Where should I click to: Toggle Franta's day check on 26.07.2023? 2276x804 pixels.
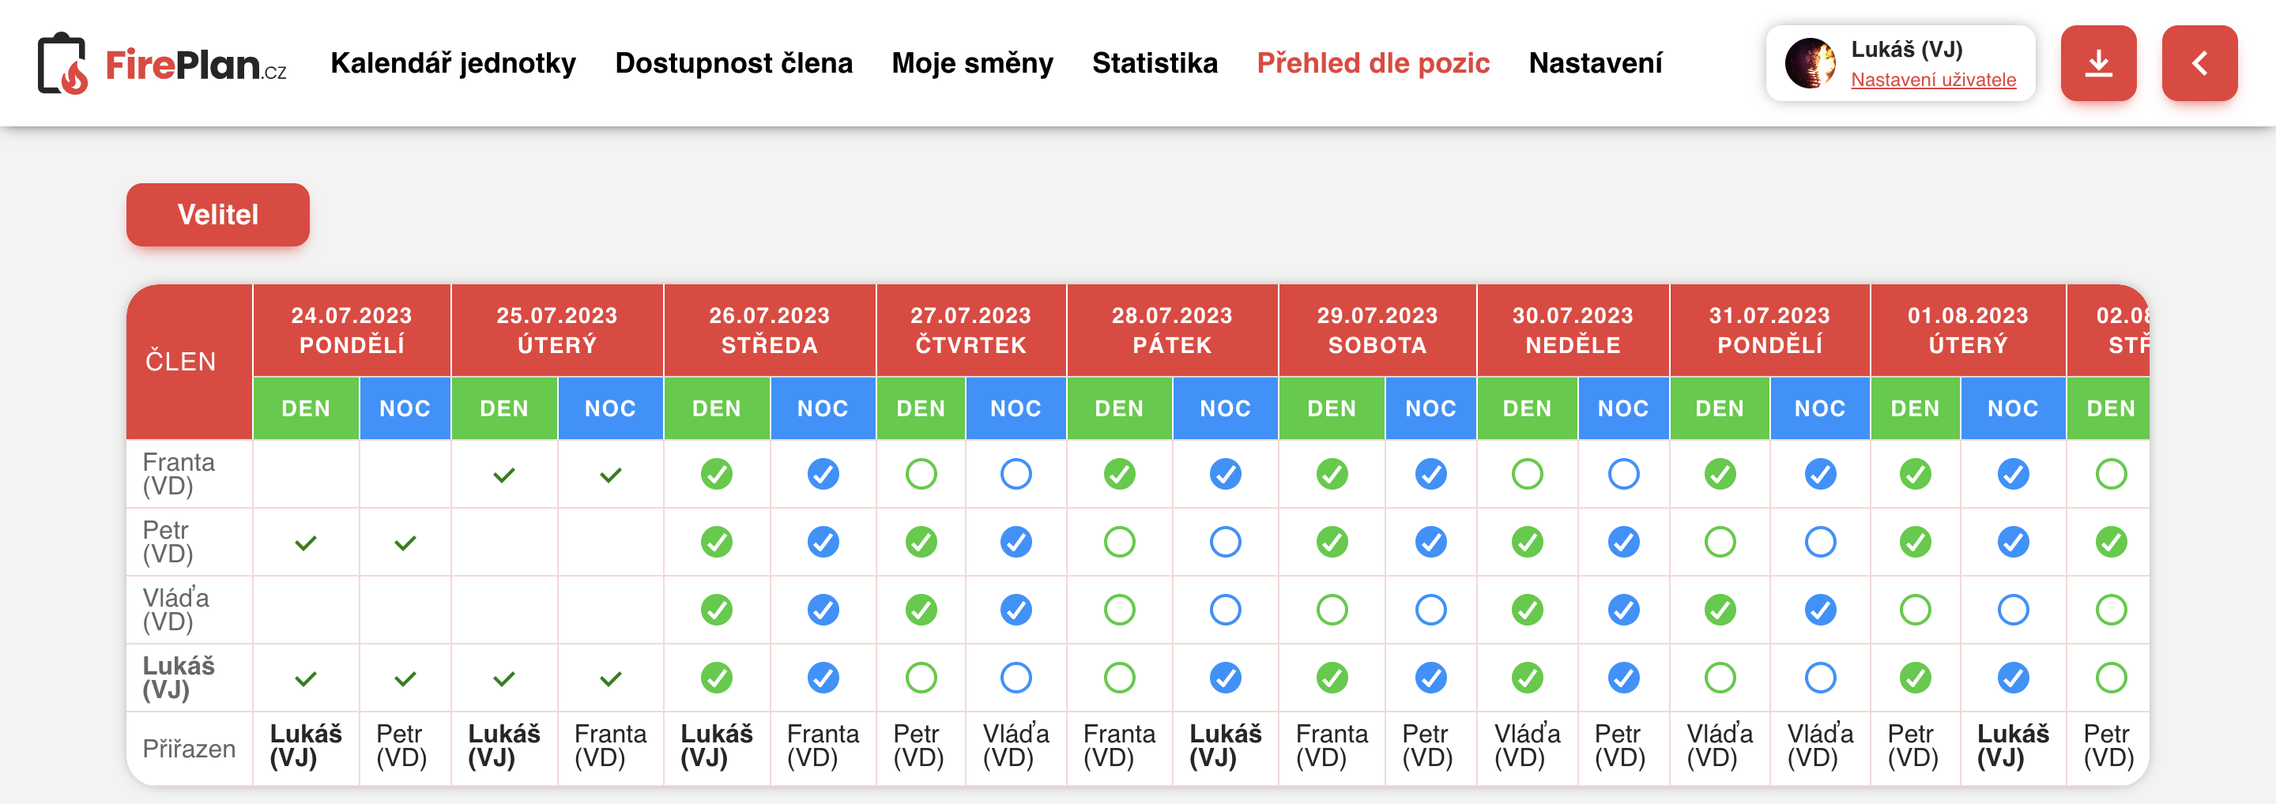(717, 474)
